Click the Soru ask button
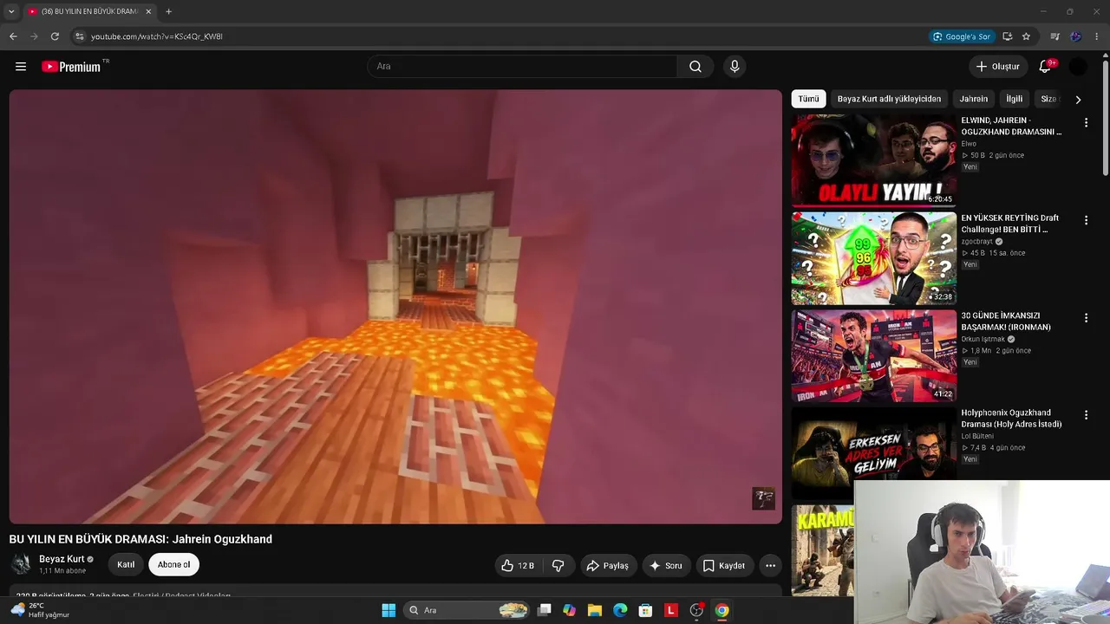This screenshot has width=1110, height=624. (x=666, y=566)
